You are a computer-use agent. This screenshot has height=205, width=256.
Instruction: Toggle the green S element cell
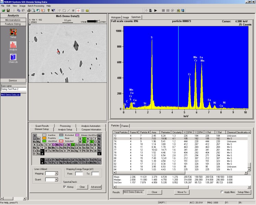(92, 142)
